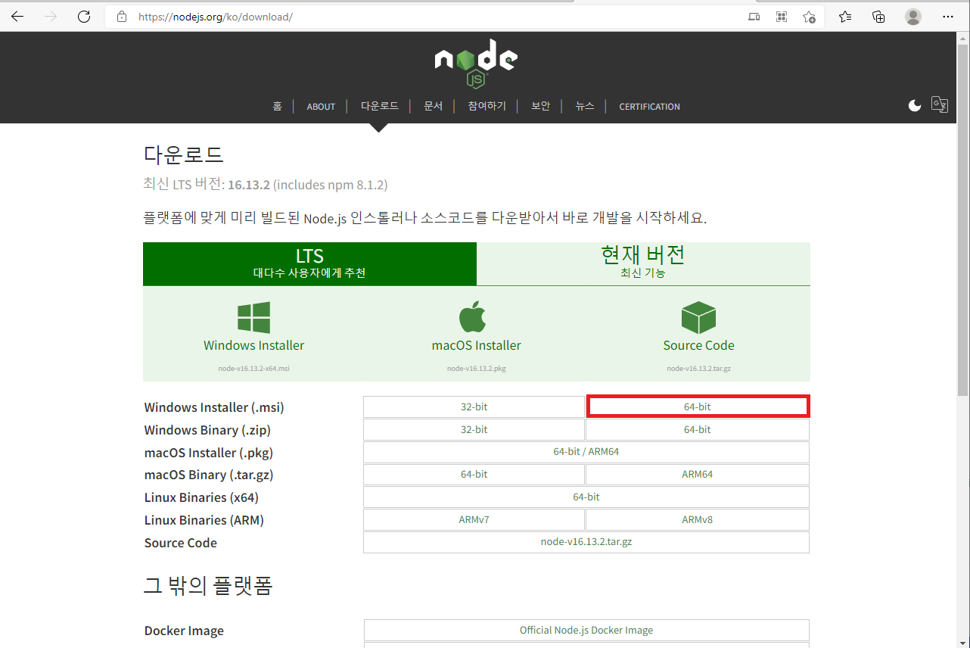This screenshot has height=648, width=970.
Task: Open the 보안 navigation item
Action: click(541, 106)
